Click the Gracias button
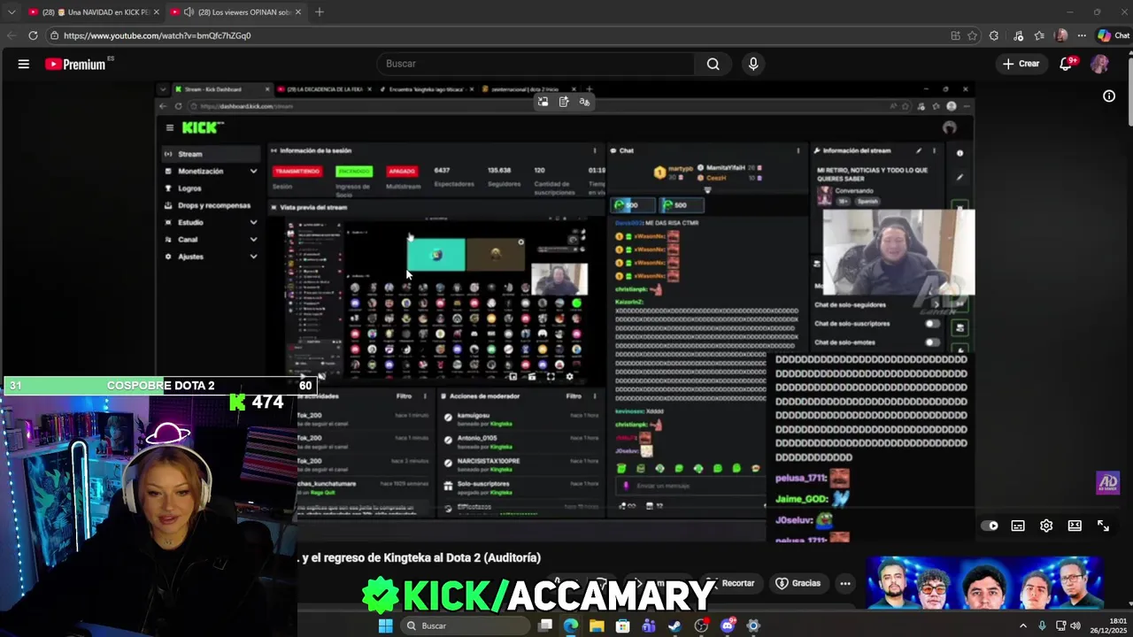Viewport: 1133px width, 637px height. [x=798, y=583]
